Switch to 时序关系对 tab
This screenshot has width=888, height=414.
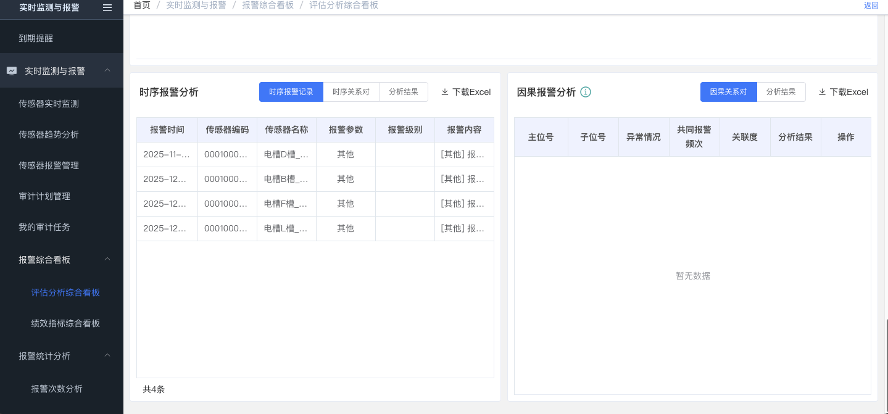[x=351, y=92]
